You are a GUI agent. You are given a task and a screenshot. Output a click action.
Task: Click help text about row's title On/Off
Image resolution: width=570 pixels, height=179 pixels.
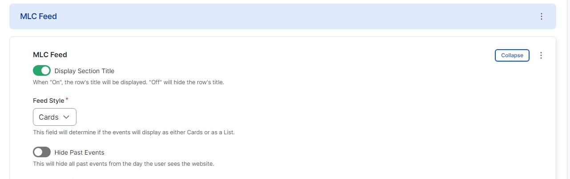(128, 82)
